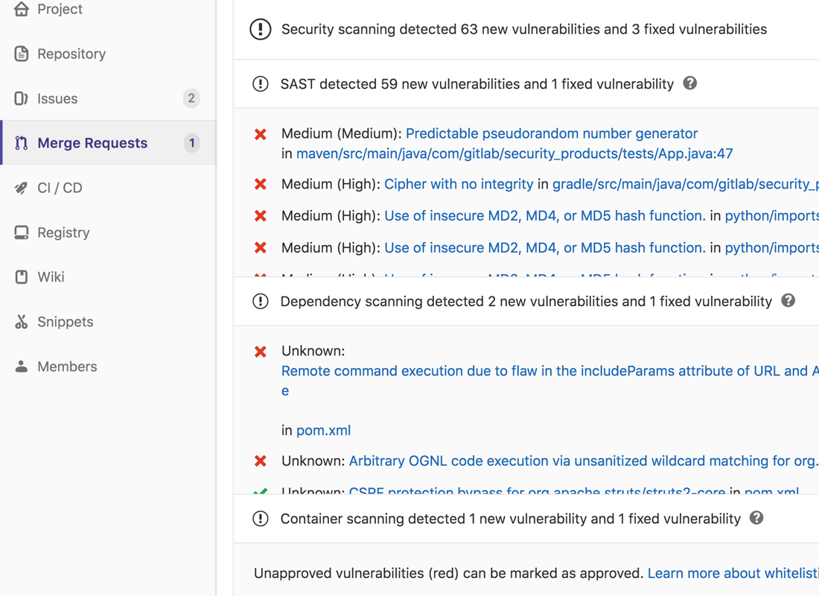Click the Issues count badge showing 2

point(191,98)
